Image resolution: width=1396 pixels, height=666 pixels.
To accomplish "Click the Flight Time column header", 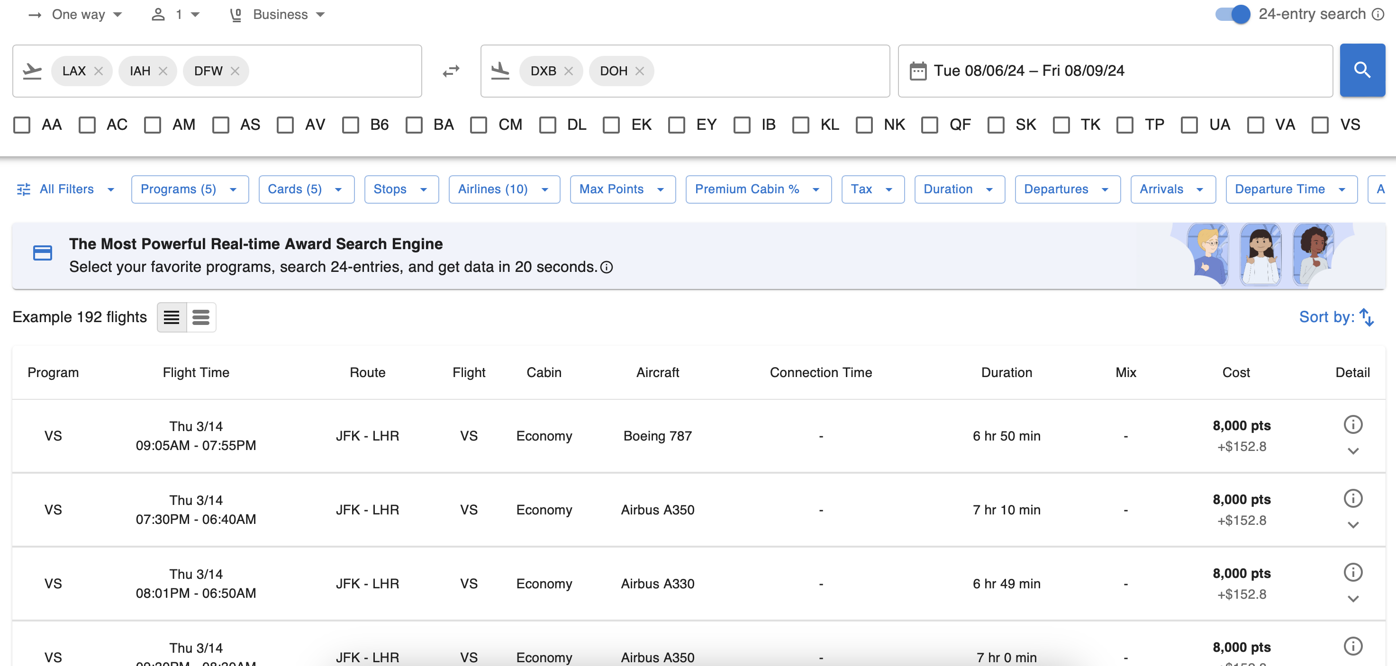I will (x=196, y=372).
